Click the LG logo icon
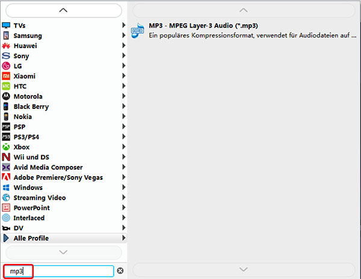 (6, 66)
